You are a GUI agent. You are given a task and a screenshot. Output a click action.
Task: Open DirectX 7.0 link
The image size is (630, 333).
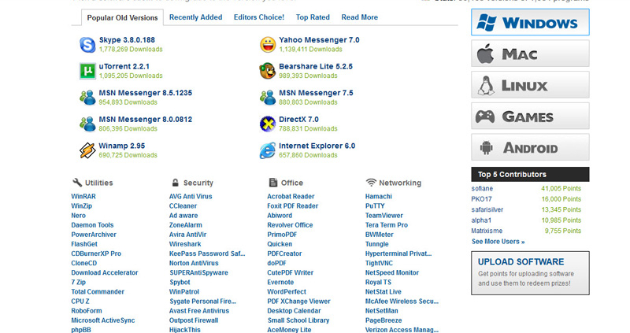298,120
